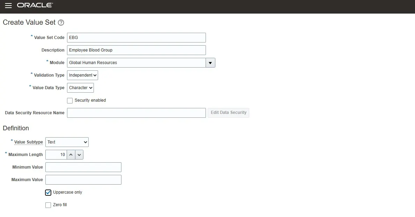Decrease Maximum Length with the down arrow
The height and width of the screenshot is (217, 415).
tap(79, 155)
